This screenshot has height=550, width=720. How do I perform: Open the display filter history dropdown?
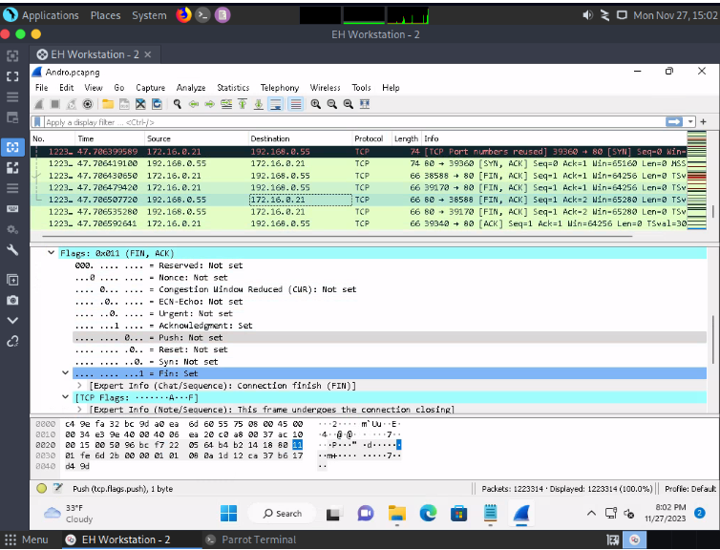[x=690, y=122]
